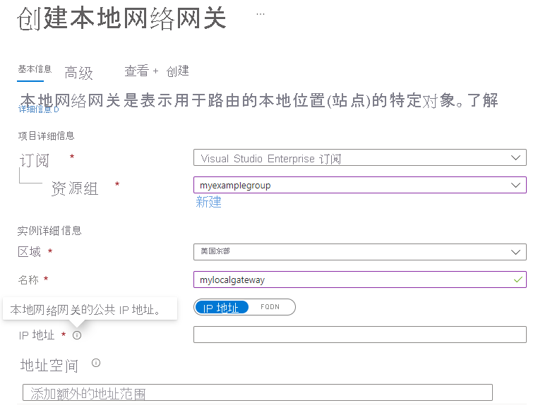The width and height of the screenshot is (538, 415).
Task: Click the 名称 field label
Action: [28, 280]
